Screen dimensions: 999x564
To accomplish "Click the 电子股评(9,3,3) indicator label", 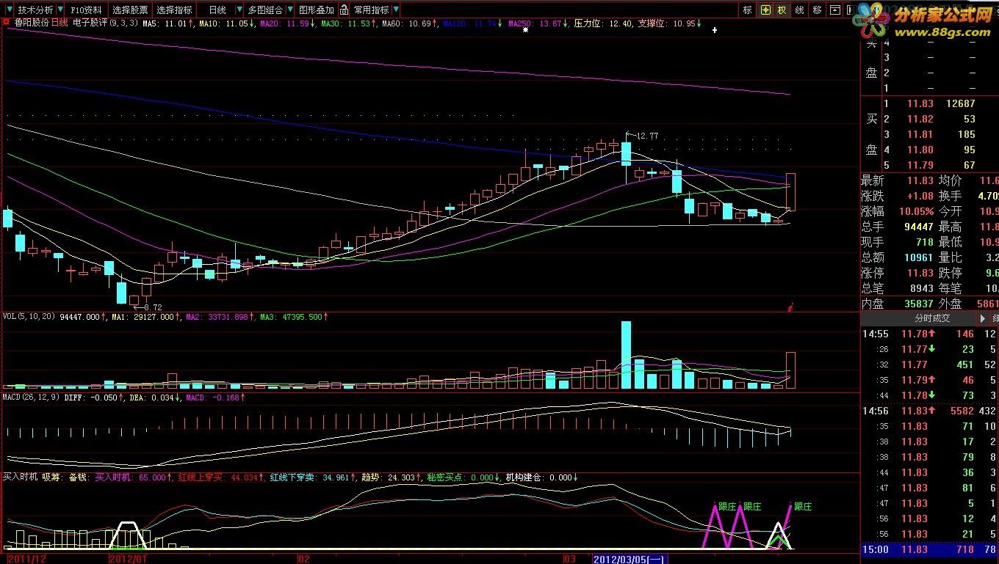I will pyautogui.click(x=104, y=23).
